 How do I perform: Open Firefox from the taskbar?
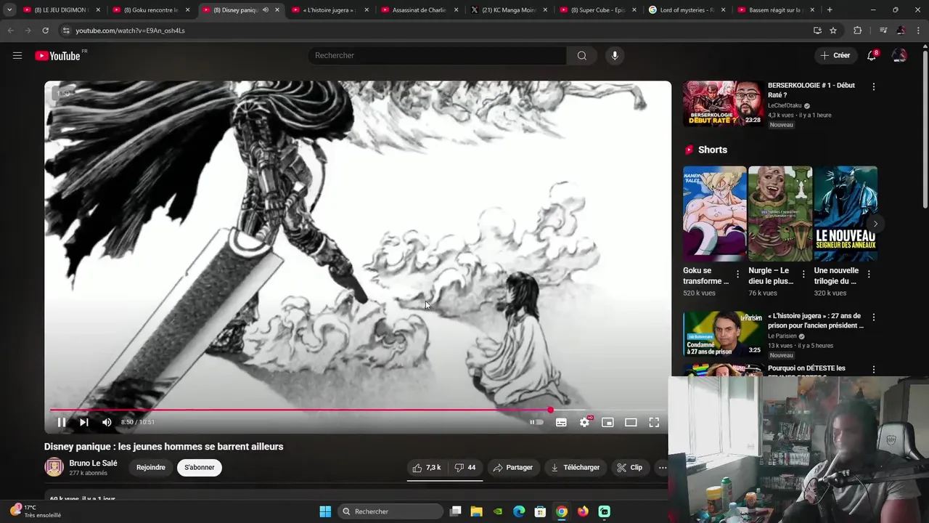click(583, 511)
